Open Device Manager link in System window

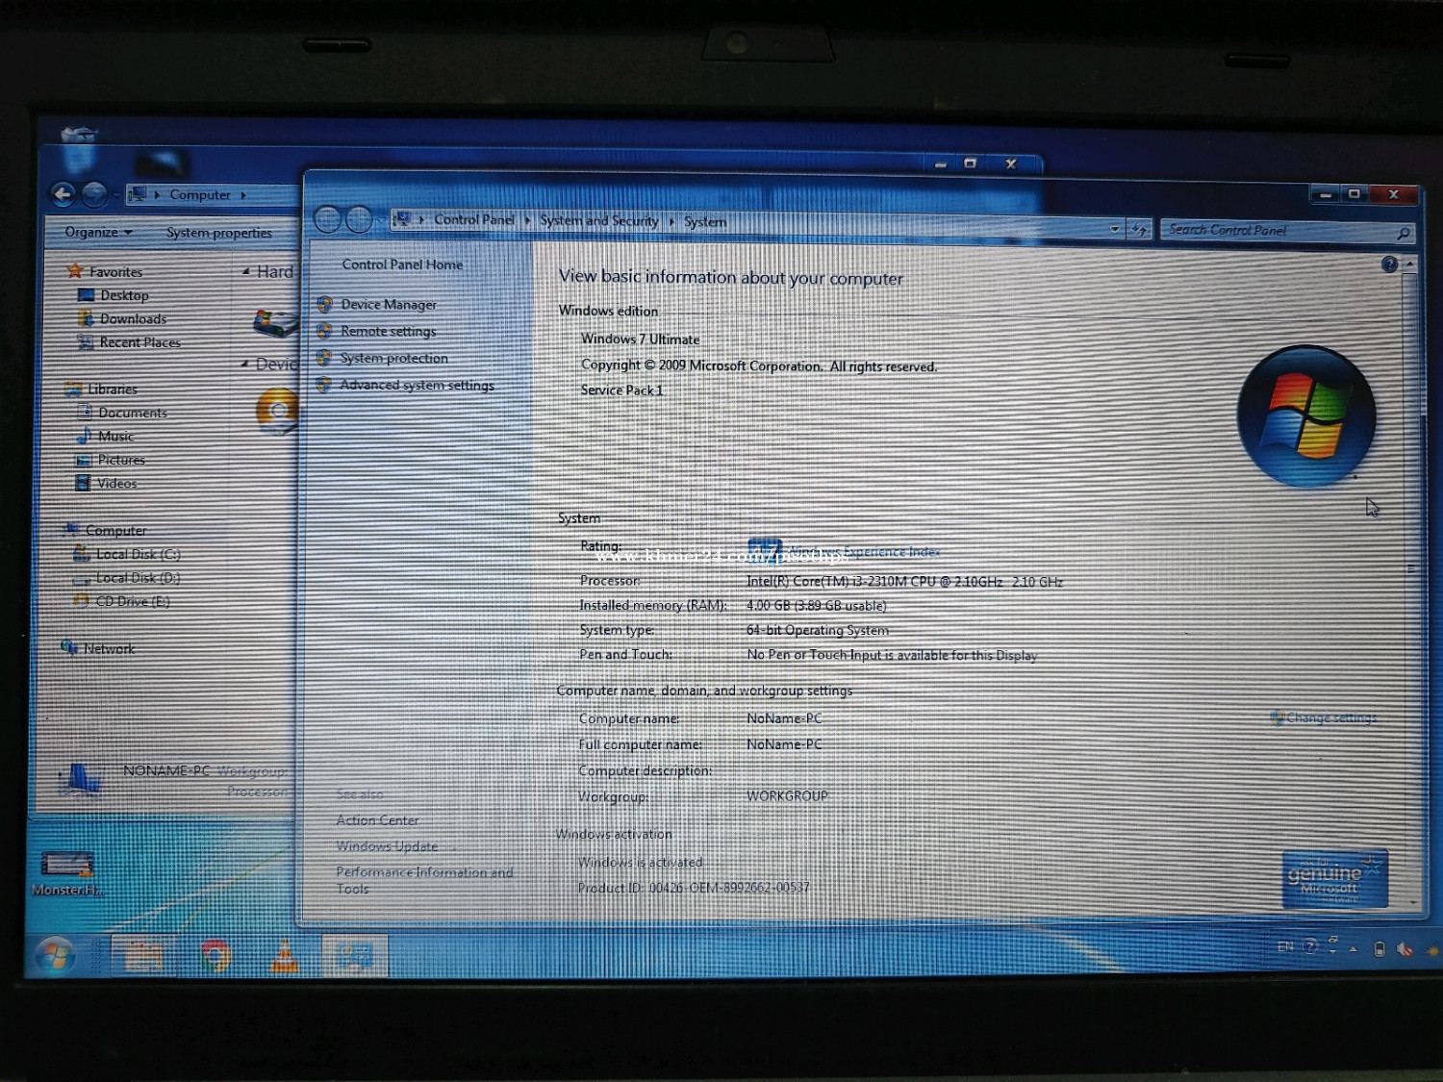(x=389, y=304)
